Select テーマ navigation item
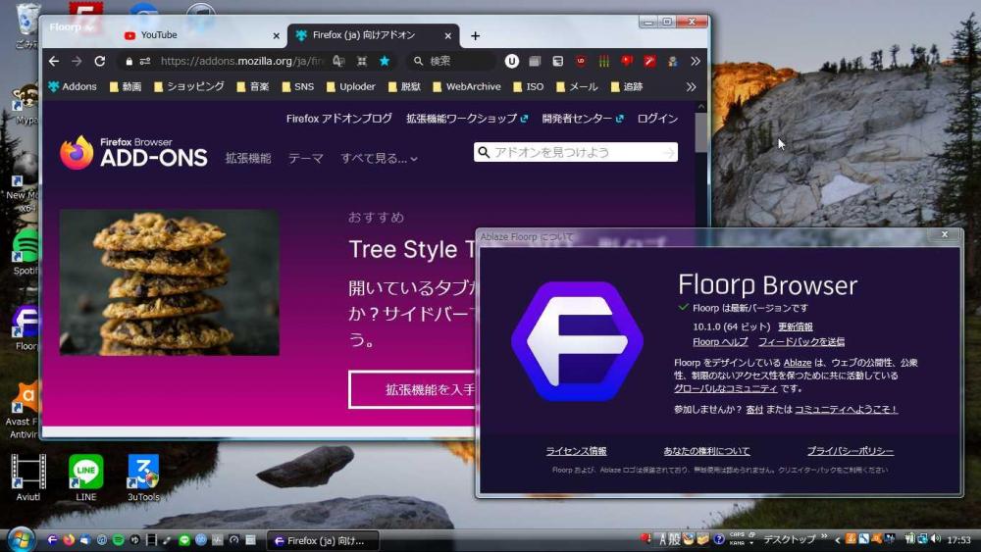This screenshot has width=981, height=552. [306, 158]
